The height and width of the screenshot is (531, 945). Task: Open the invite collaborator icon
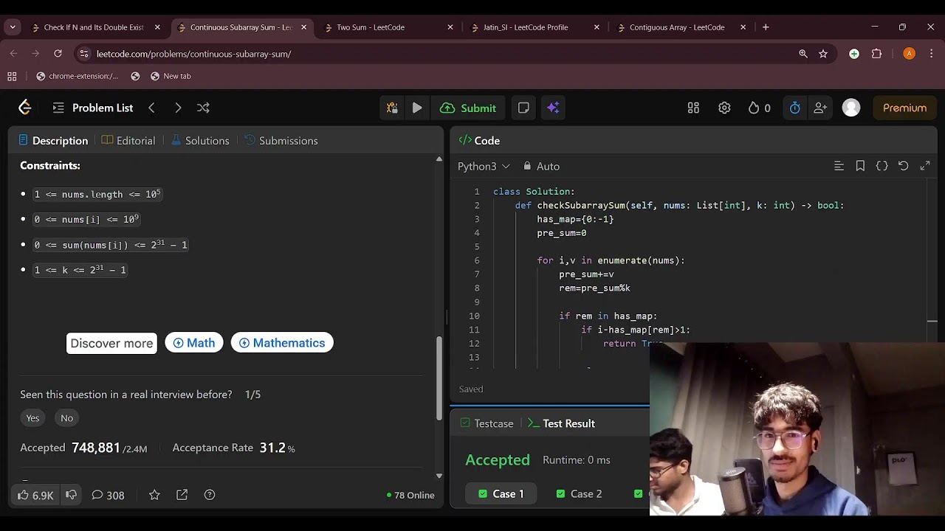click(820, 108)
